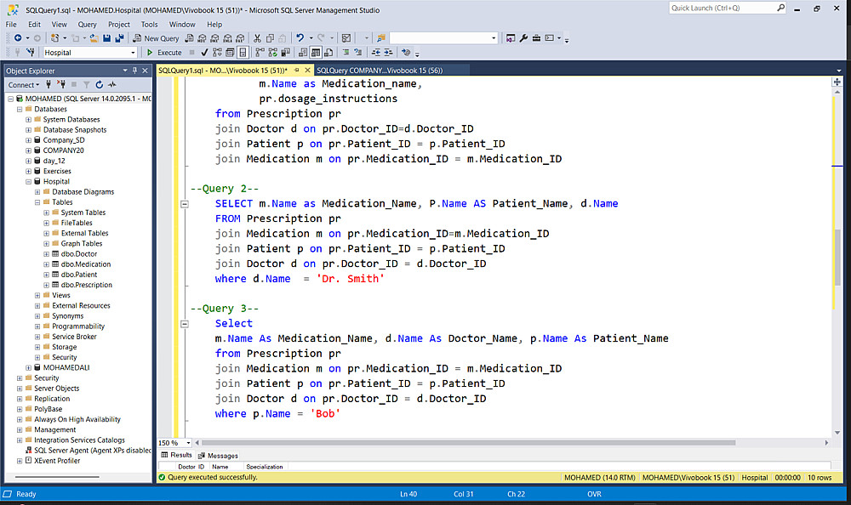Close the SQLQuery1.sql tab
Screen dimensions: 851x505
coord(307,70)
